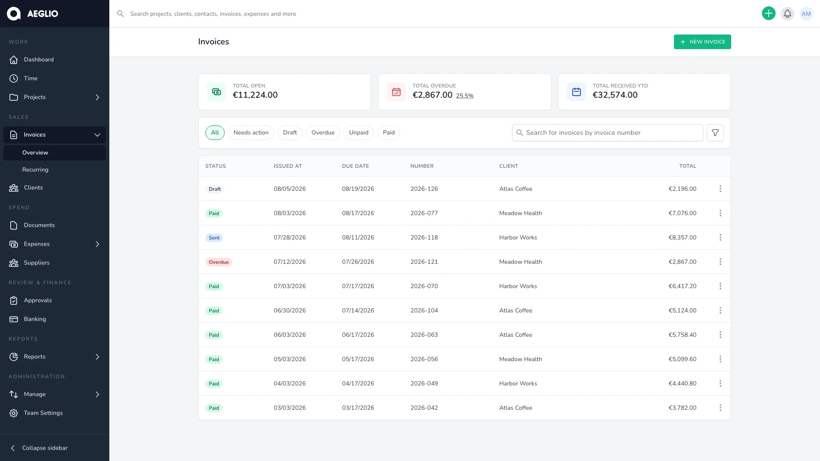Viewport: 820px width, 461px height.
Task: Click the €8,357.00 total for Harbor Works
Action: tap(682, 237)
